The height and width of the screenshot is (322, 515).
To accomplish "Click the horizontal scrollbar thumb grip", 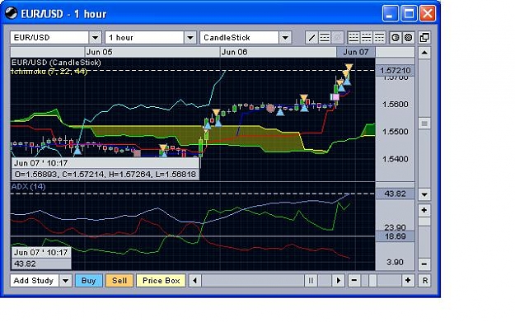I will tap(311, 281).
